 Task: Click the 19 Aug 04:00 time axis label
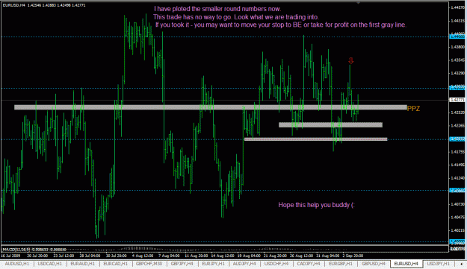click(250, 256)
